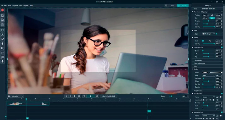Image resolution: width=225 pixels, height=120 pixels.
Task: Select the blur droplet tool icon
Action: click(x=2, y=44)
